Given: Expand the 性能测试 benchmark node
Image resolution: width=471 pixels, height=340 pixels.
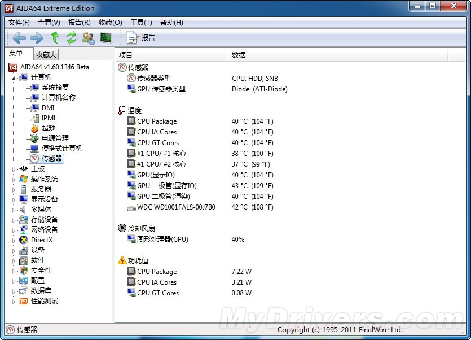Looking at the screenshot, I should point(14,301).
